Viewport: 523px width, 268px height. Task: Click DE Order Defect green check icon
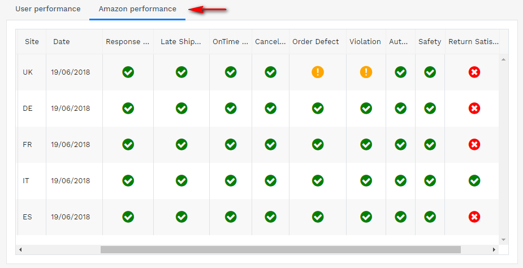click(317, 108)
